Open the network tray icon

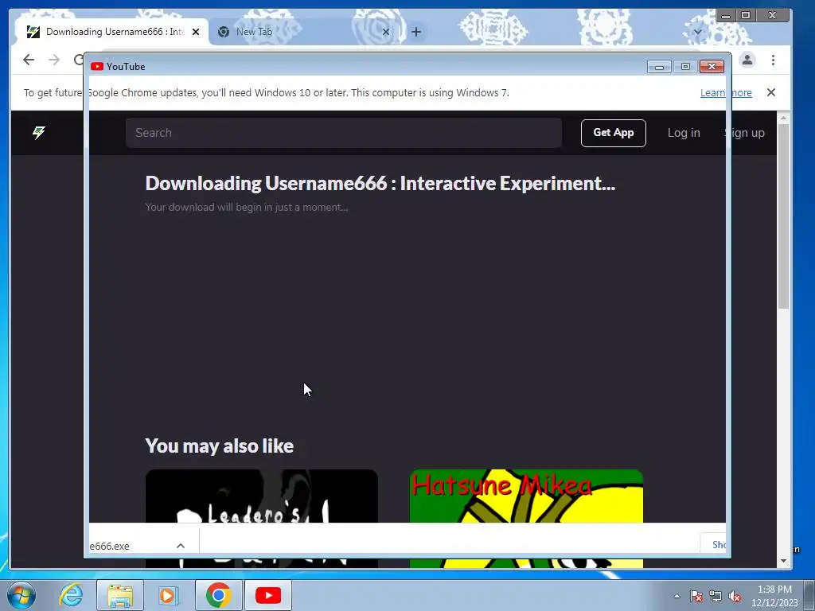coord(716,596)
